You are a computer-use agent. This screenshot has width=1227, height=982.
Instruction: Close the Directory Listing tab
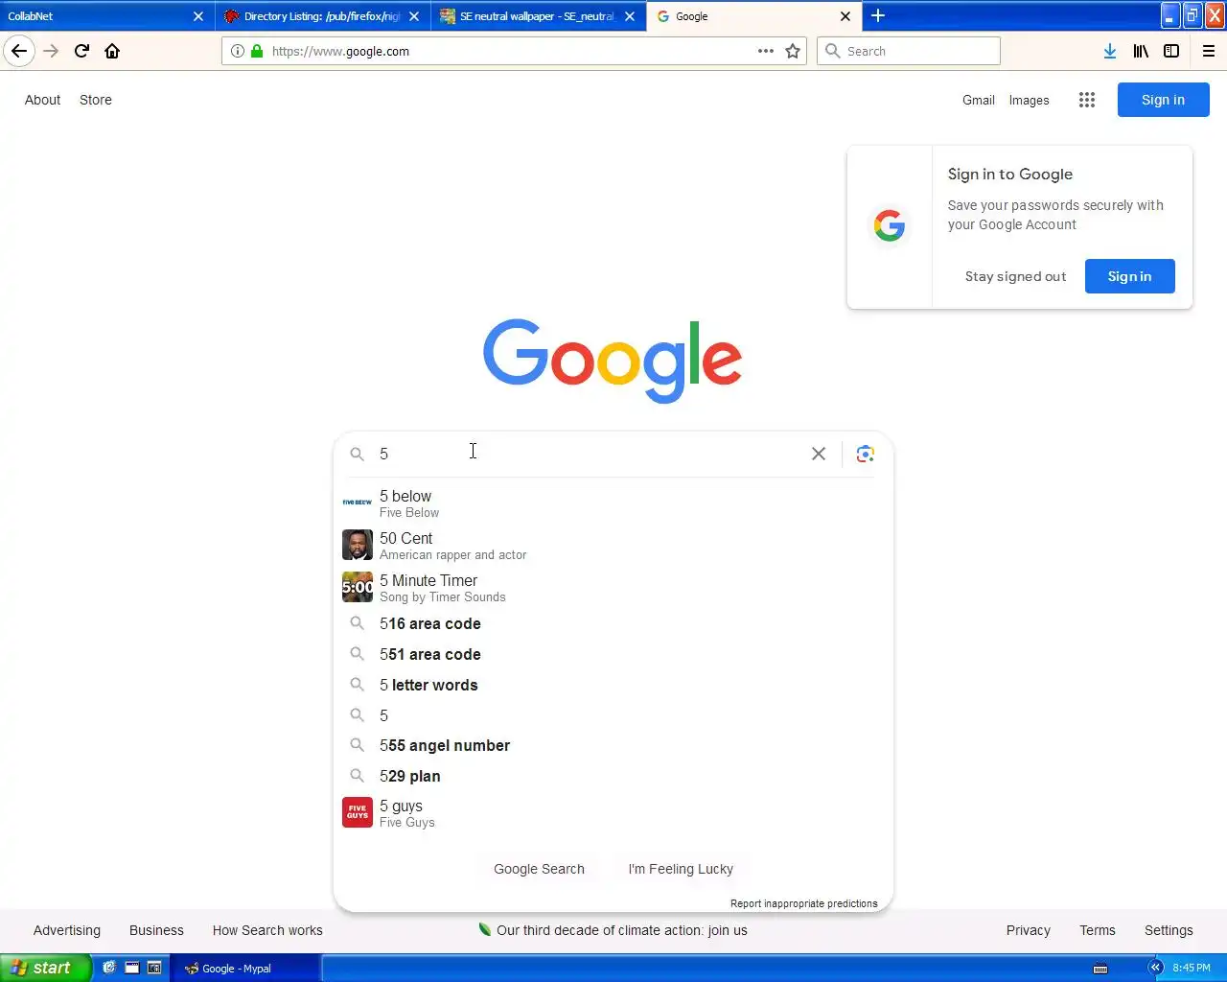click(414, 16)
